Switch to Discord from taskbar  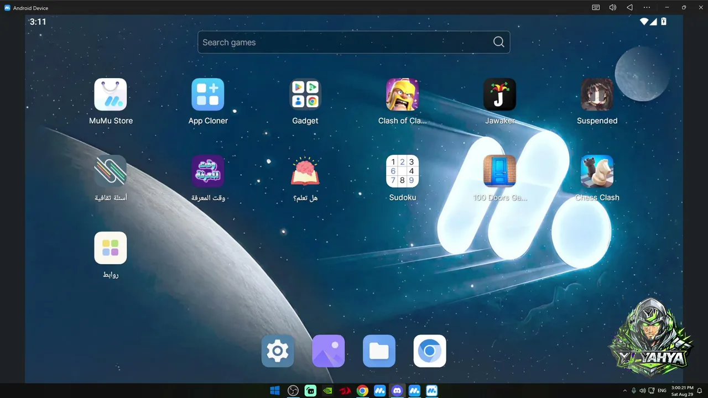click(x=397, y=391)
